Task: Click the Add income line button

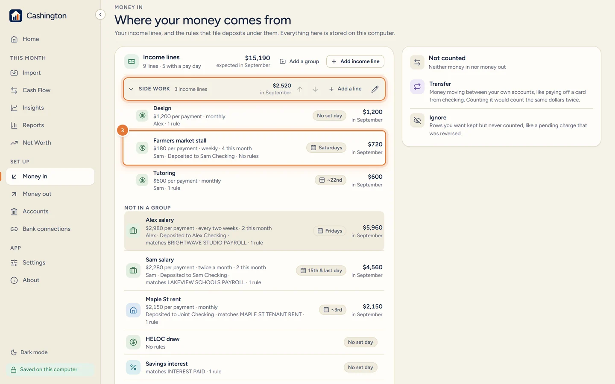Action: click(x=355, y=61)
